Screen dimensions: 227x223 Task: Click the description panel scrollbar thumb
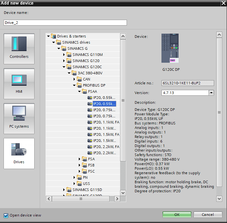tap(219, 112)
